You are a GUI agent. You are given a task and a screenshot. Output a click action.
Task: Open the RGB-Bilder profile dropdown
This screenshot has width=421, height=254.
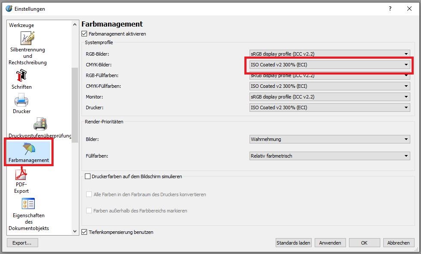click(329, 54)
